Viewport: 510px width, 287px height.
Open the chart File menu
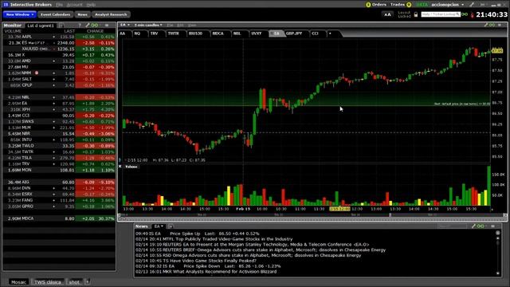point(170,25)
